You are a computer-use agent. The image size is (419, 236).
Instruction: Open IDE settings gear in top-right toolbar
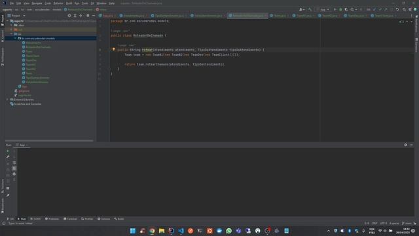[410, 9]
